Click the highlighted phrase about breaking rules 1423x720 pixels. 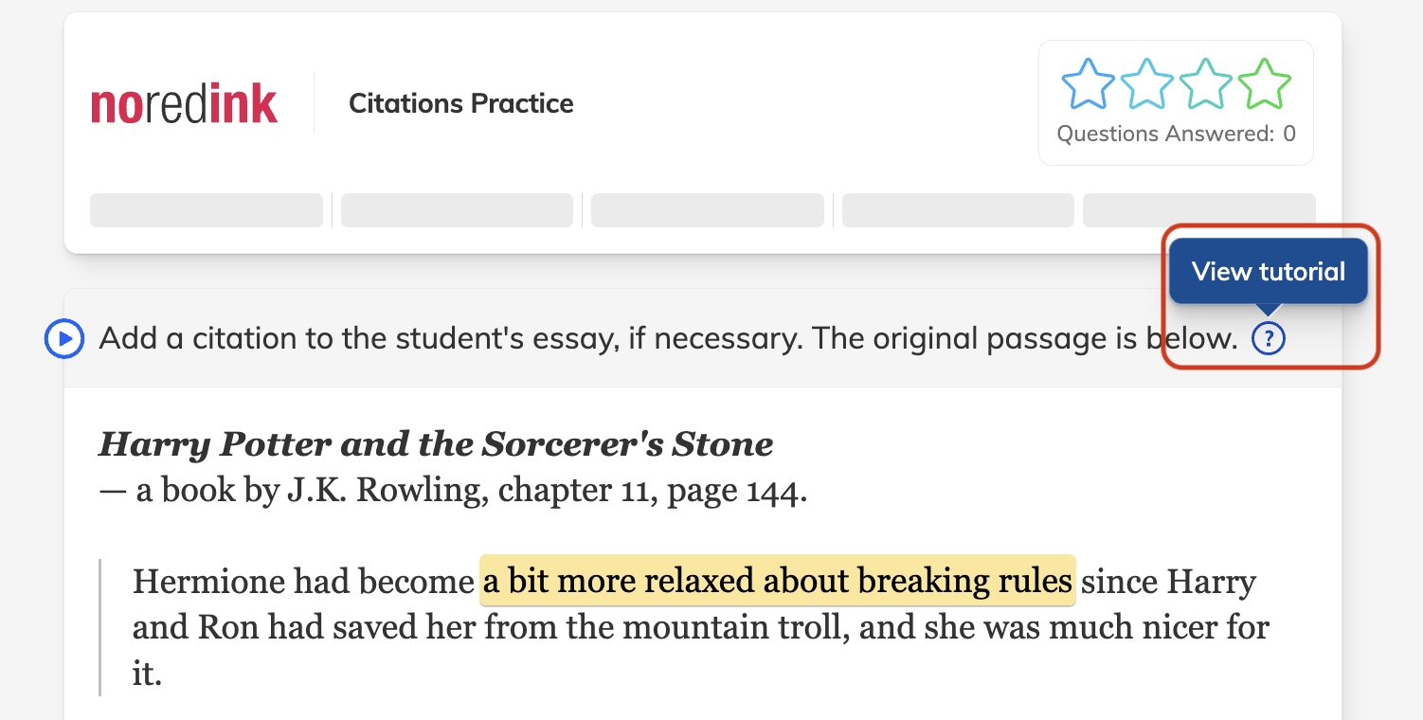(777, 581)
